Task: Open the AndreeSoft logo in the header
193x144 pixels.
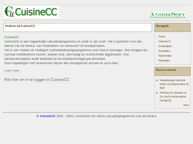Action: (168, 15)
